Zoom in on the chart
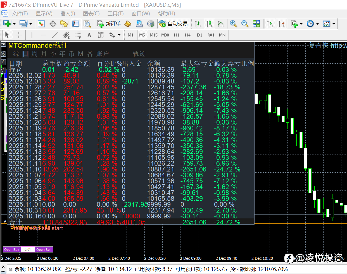The width and height of the screenshot is (347, 274). click(x=233, y=24)
